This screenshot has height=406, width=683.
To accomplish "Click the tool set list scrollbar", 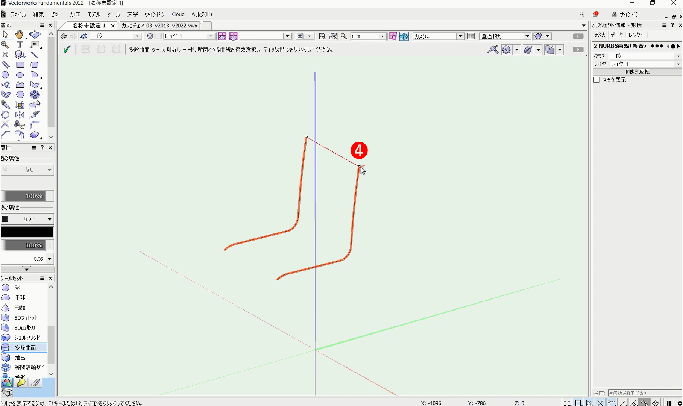I will coord(51,346).
